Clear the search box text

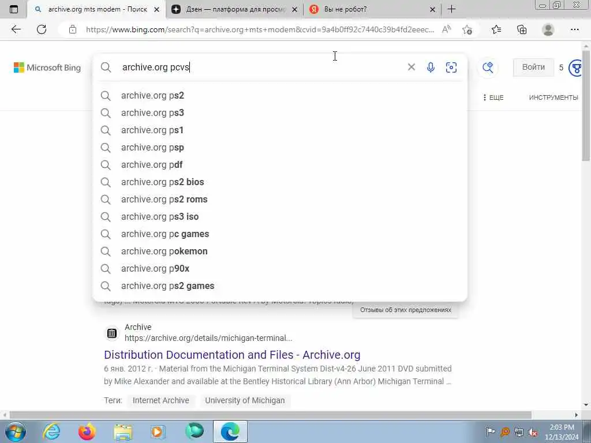click(x=411, y=67)
